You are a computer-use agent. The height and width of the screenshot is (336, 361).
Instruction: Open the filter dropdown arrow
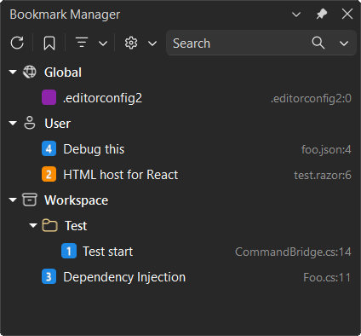[103, 43]
